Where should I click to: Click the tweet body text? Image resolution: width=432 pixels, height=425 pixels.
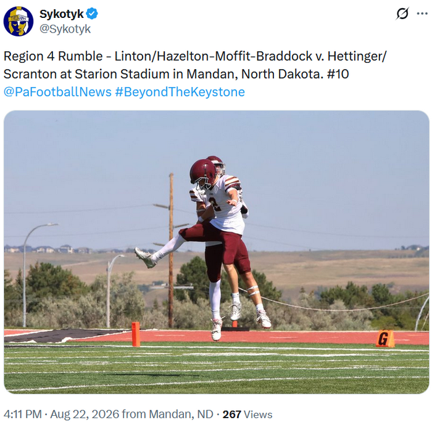pyautogui.click(x=195, y=65)
